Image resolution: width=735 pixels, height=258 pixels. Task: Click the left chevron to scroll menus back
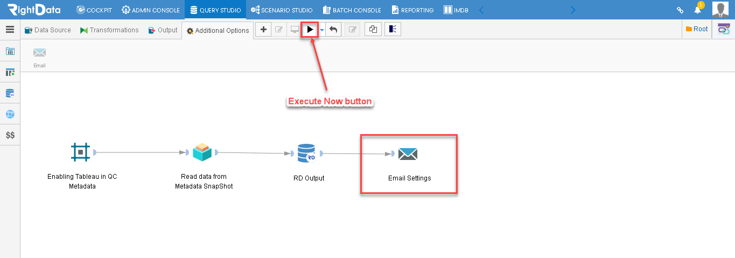481,10
